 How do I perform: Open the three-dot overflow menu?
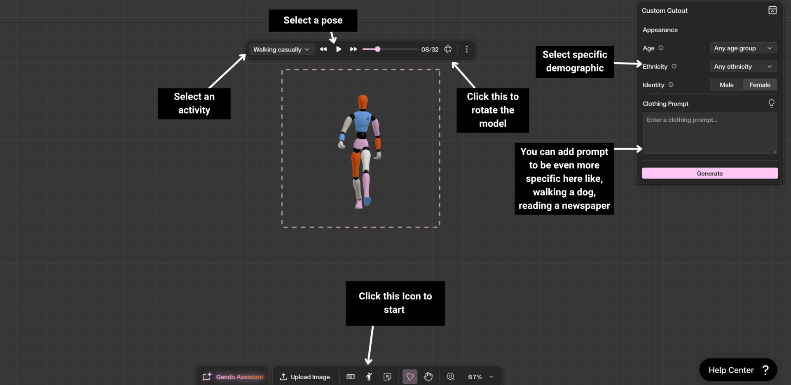point(467,49)
